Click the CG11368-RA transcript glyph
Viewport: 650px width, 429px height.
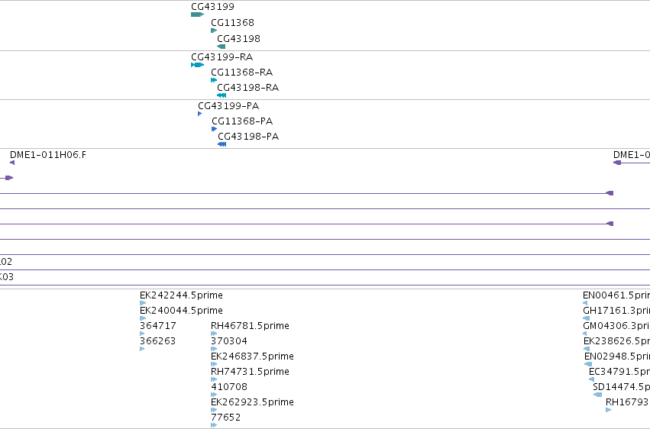coord(214,80)
